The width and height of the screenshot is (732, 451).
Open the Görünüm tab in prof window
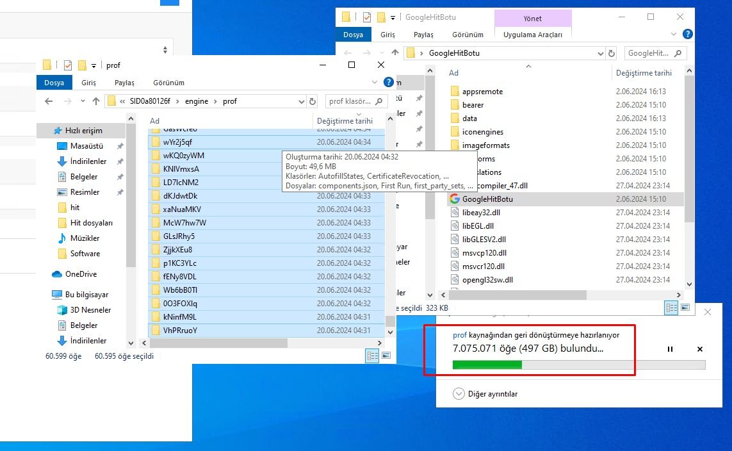pyautogui.click(x=168, y=83)
